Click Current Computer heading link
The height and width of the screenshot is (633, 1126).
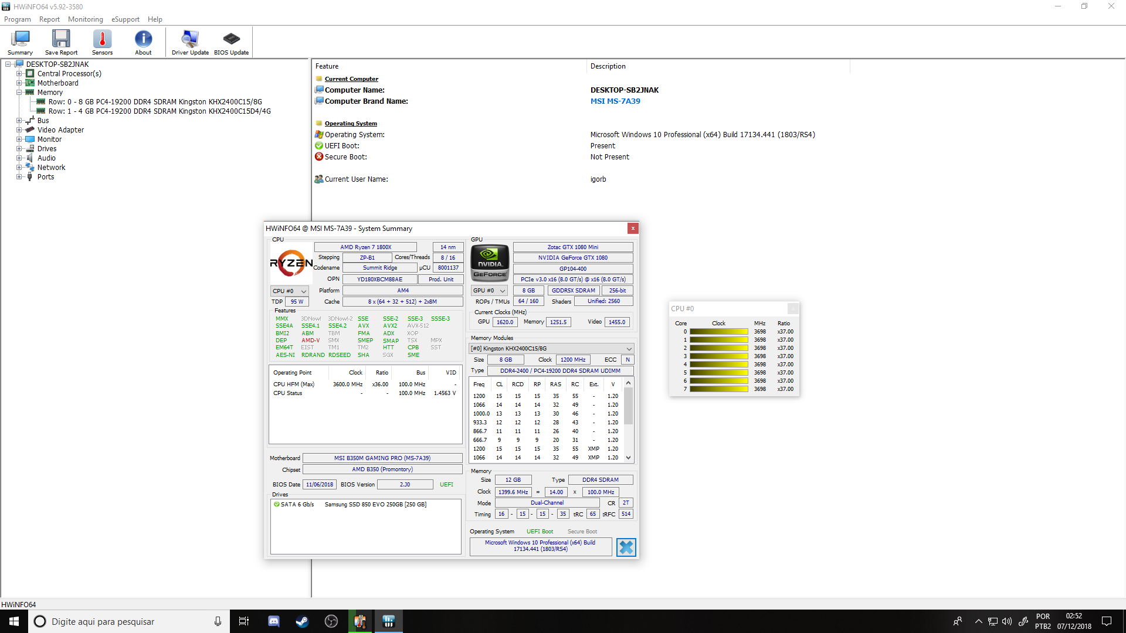(351, 79)
